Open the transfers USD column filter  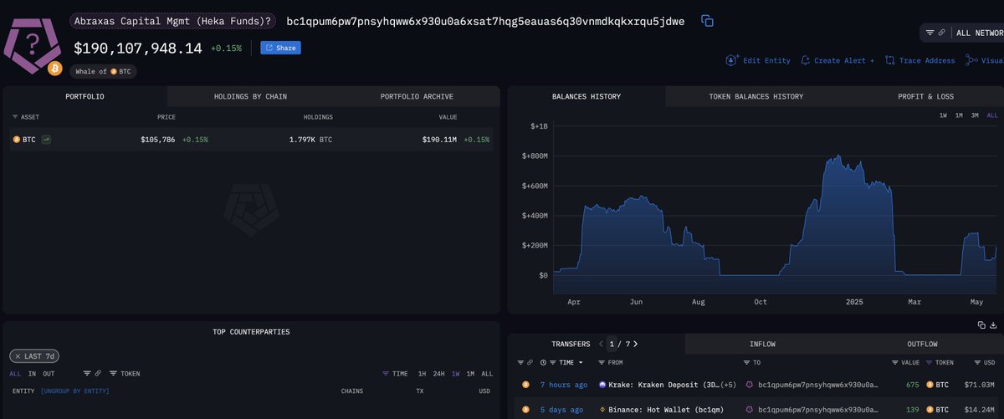(x=984, y=362)
